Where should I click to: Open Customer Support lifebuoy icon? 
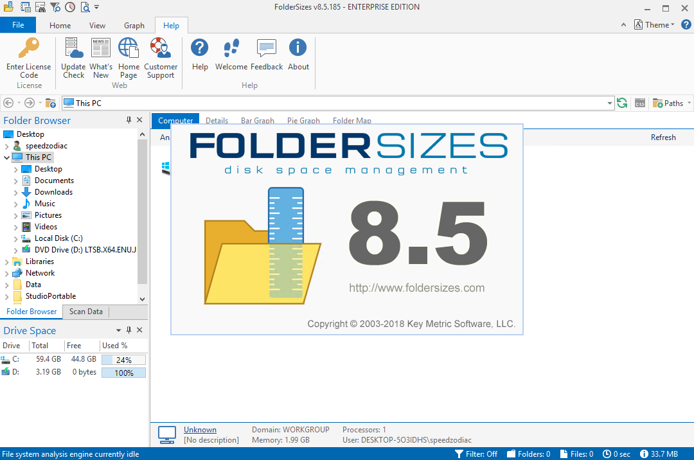(161, 48)
